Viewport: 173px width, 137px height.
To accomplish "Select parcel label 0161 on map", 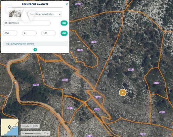I will (131, 70).
